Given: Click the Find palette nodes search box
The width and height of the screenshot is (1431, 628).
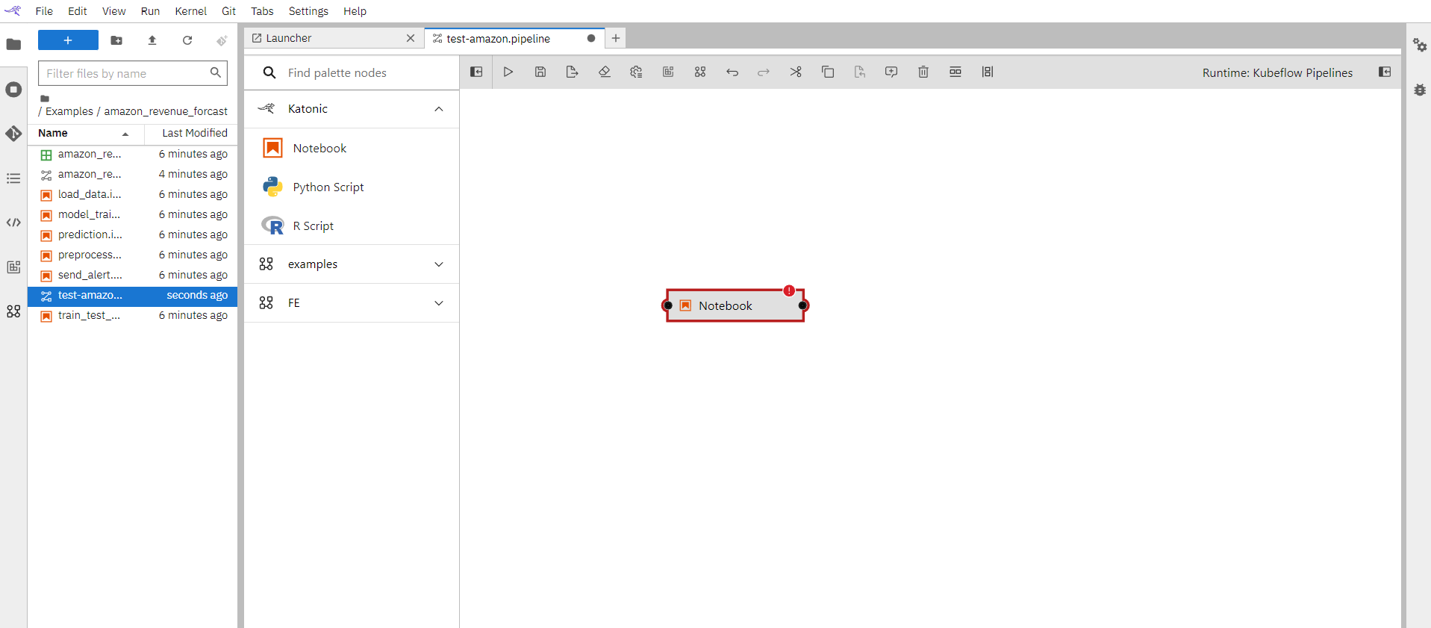Looking at the screenshot, I should point(351,72).
